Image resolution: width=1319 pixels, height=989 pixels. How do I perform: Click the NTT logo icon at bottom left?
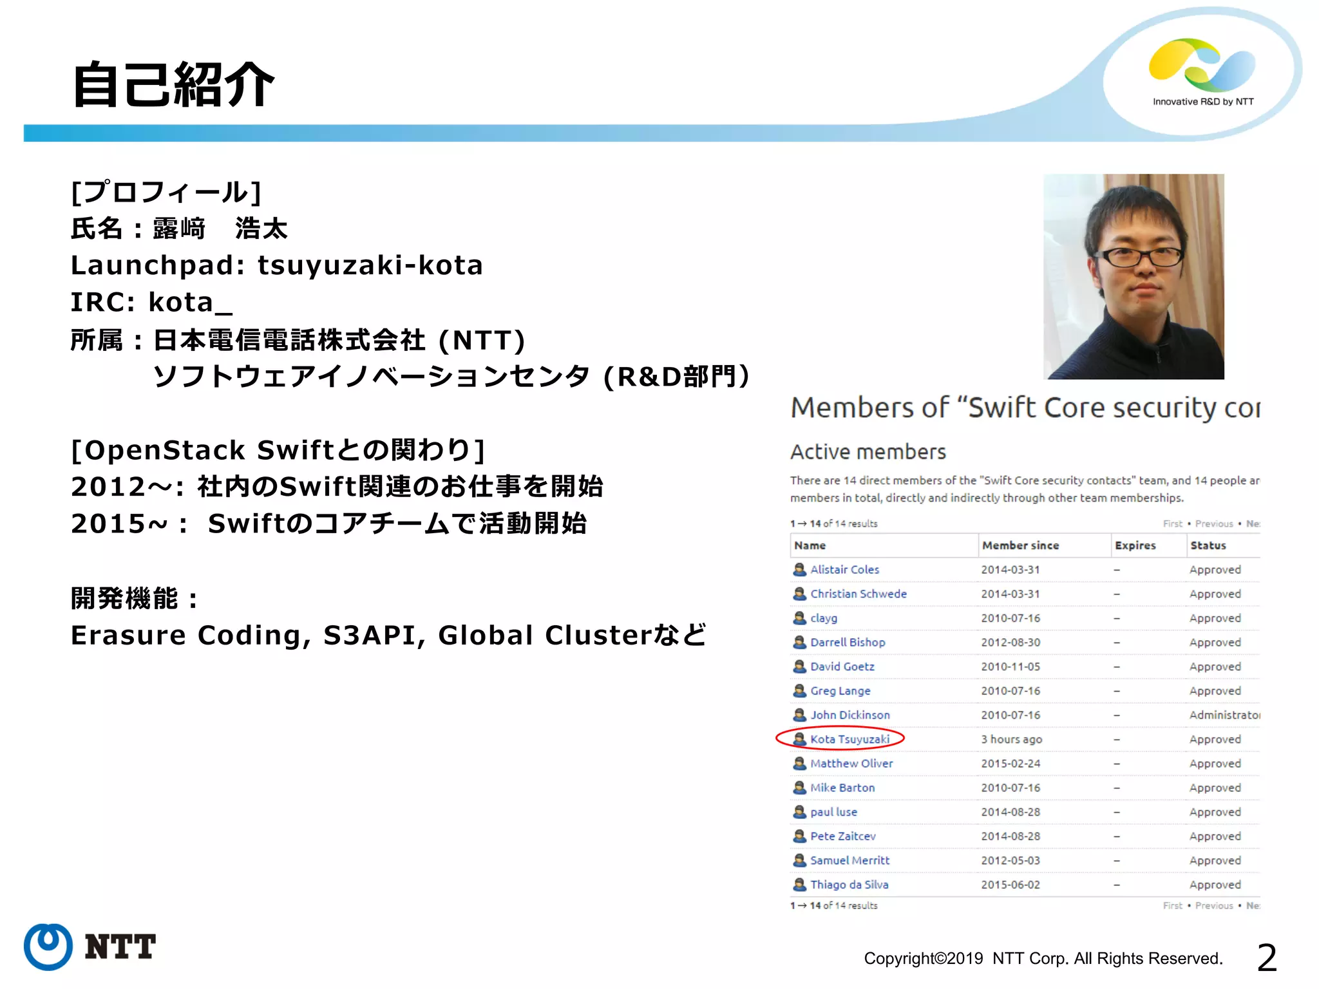click(x=48, y=947)
